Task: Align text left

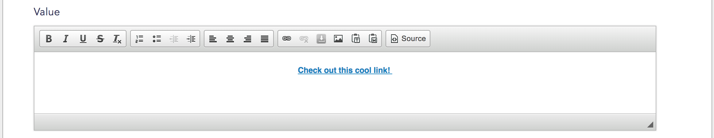Action: pos(213,39)
